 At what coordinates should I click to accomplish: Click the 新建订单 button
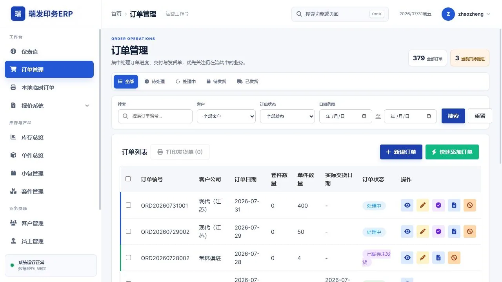click(x=401, y=152)
